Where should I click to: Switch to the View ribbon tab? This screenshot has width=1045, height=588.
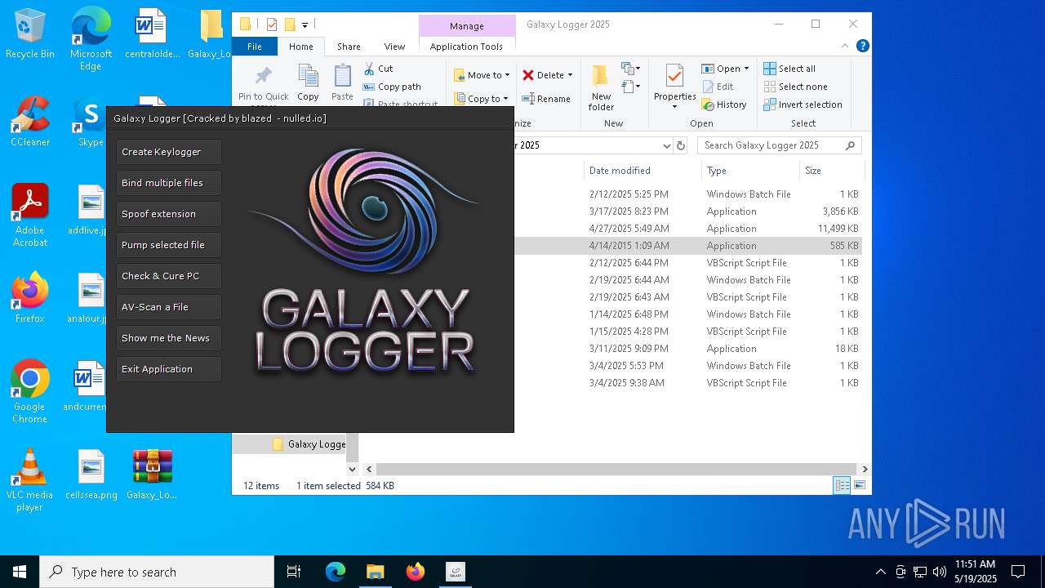(x=394, y=47)
